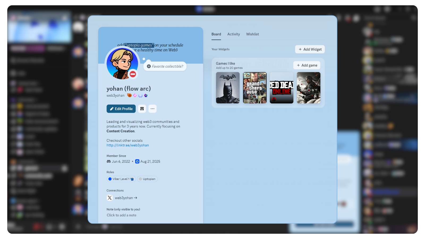
Task: Click the pink diamond profile badge
Action: point(135,95)
